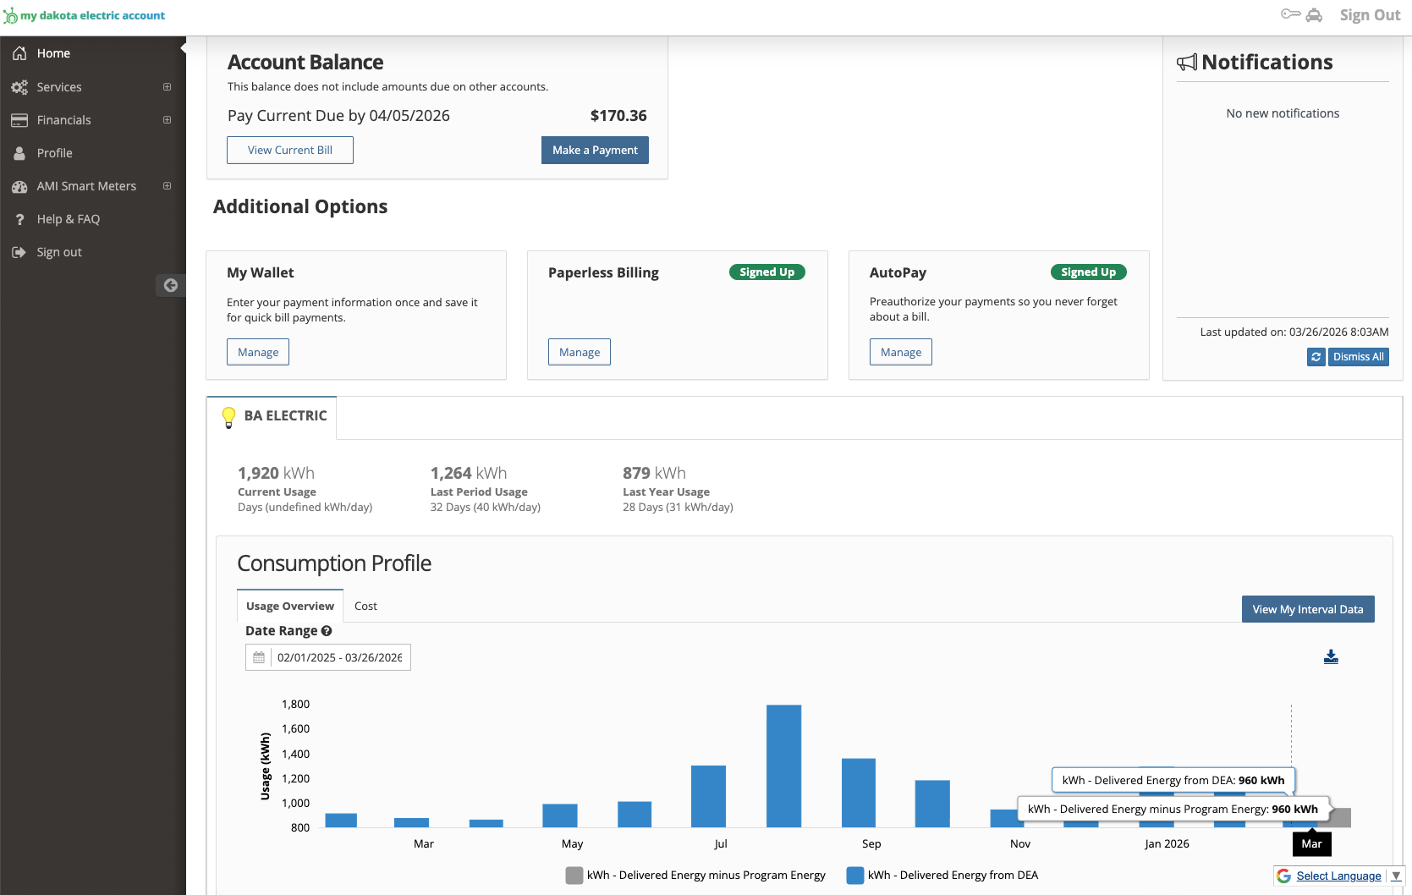Open the calendar icon for date range
Viewport: 1412px width, 895px height.
click(x=259, y=657)
